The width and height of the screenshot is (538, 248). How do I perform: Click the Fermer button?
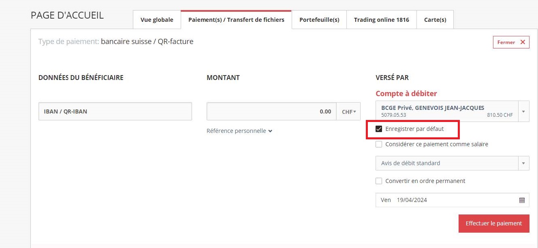pos(511,42)
